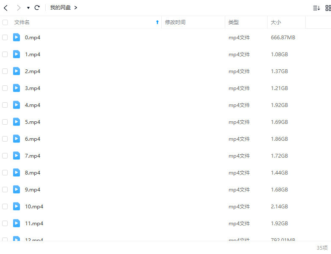Switch to grid view layout
The width and height of the screenshot is (331, 254).
[x=328, y=8]
